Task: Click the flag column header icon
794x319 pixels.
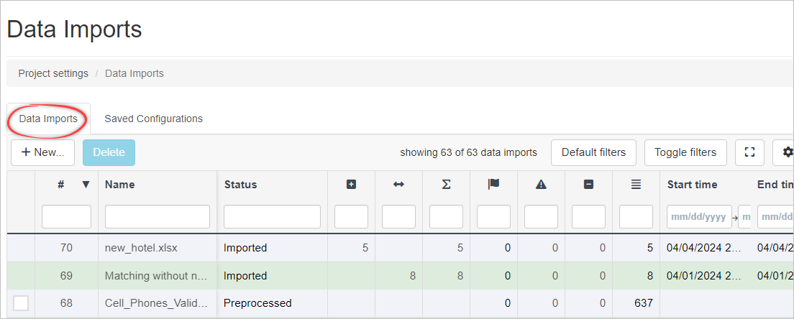Action: pyautogui.click(x=493, y=185)
